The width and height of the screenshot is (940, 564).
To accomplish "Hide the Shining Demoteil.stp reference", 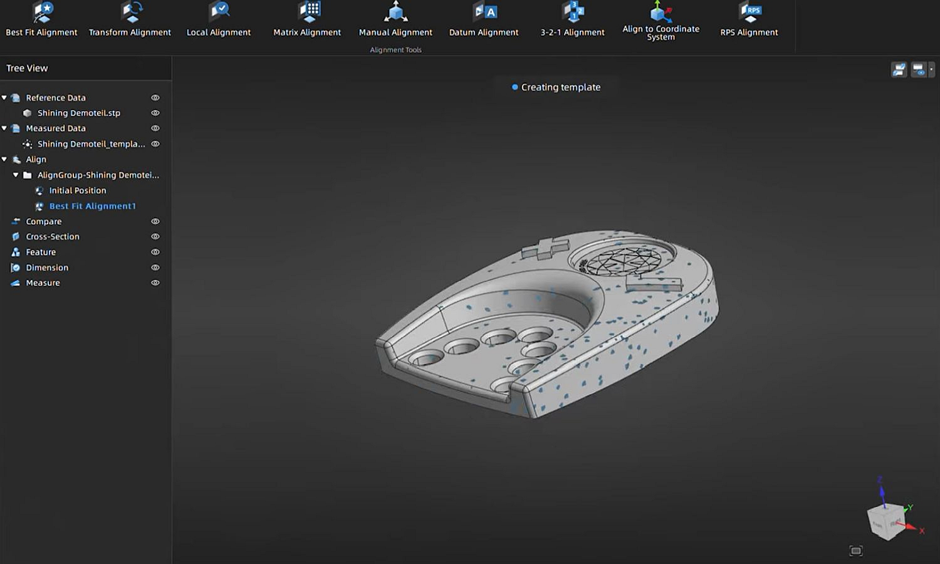I will point(155,113).
